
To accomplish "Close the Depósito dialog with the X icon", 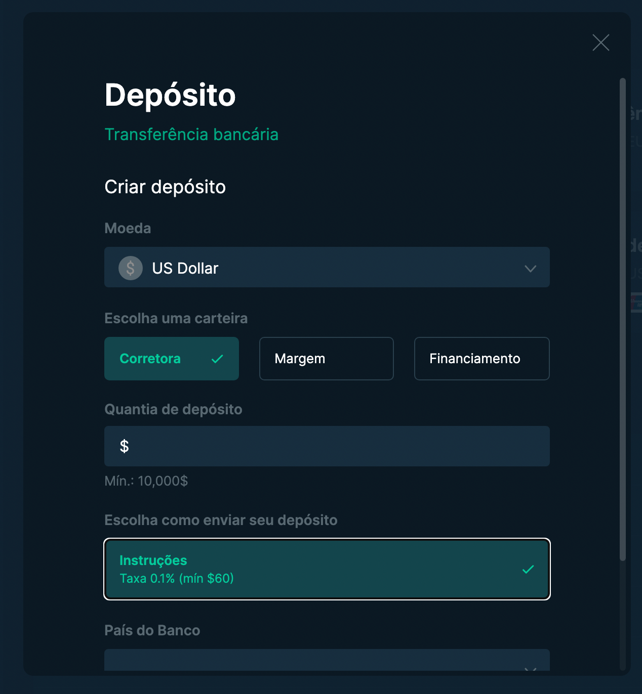I will pyautogui.click(x=600, y=42).
